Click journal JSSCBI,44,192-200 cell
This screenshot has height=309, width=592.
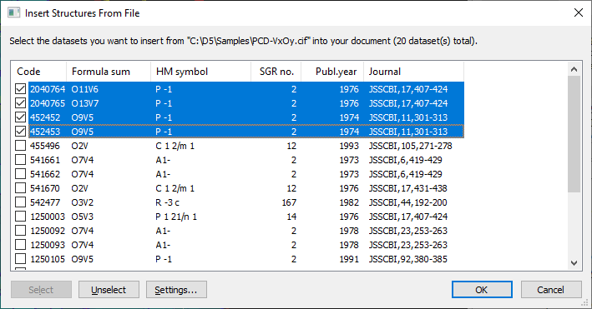[x=407, y=202]
